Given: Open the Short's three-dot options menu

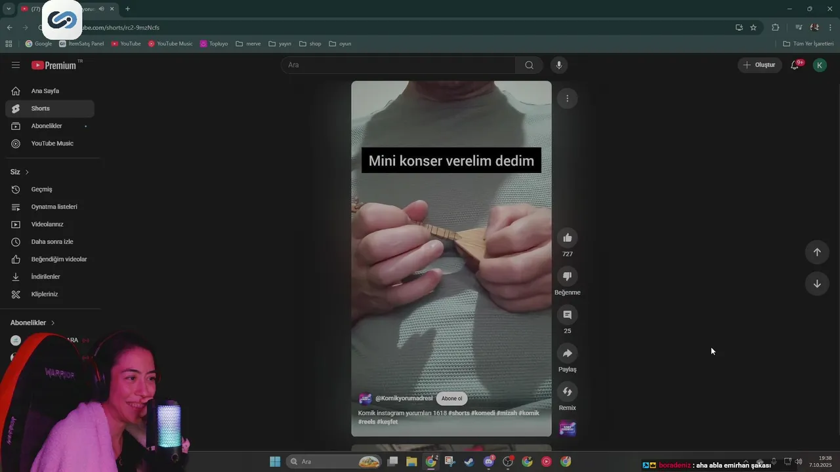Looking at the screenshot, I should point(567,98).
